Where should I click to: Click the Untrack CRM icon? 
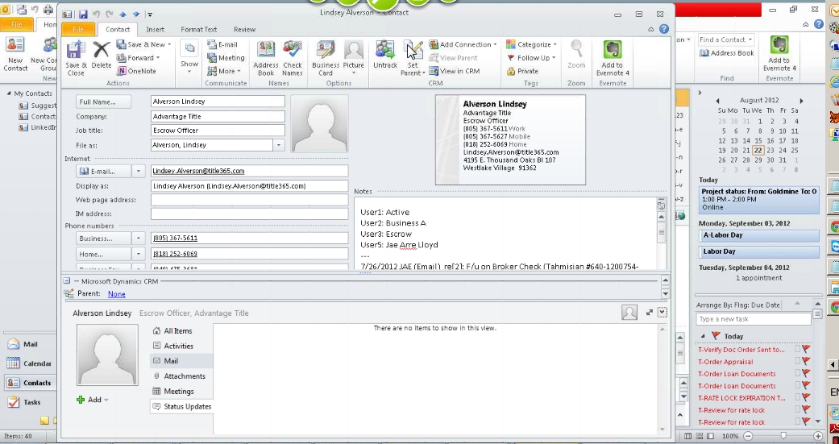click(385, 54)
